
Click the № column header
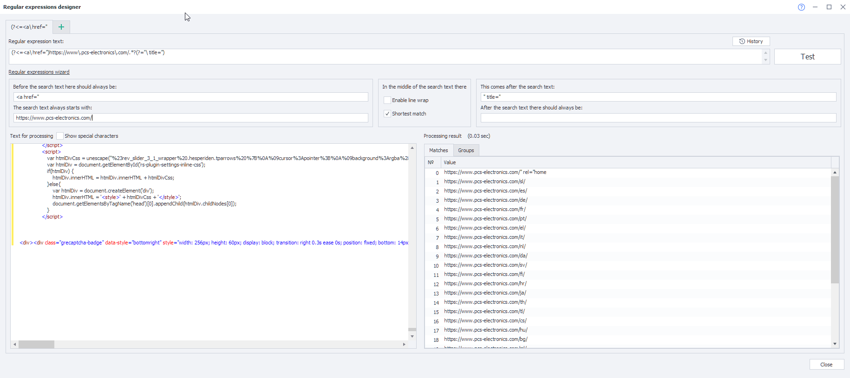click(x=433, y=162)
